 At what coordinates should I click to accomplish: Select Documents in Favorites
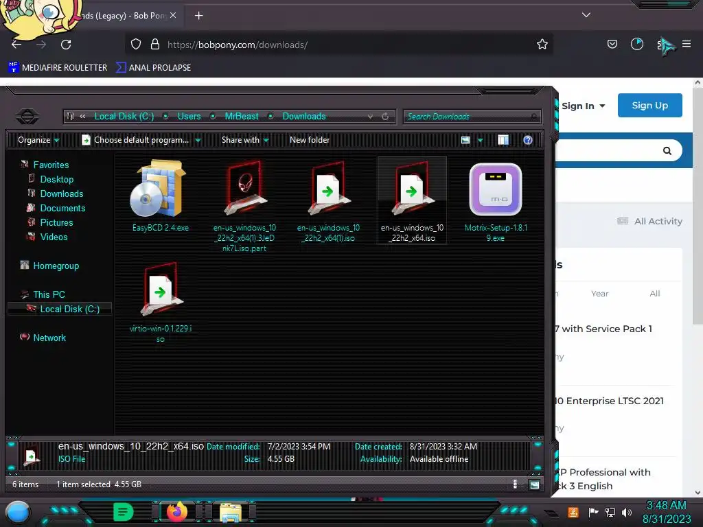click(62, 208)
